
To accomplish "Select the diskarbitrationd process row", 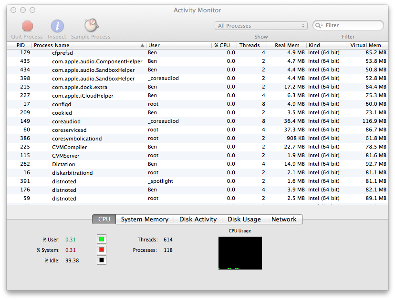I will pyautogui.click(x=197, y=172).
